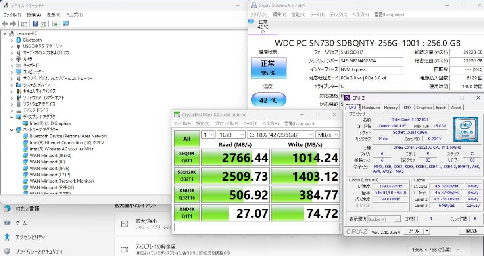Image resolution: width=484 pixels, height=256 pixels.
Task: Open the Socket #1 selection dropdown in CPU-Z
Action: 384,219
